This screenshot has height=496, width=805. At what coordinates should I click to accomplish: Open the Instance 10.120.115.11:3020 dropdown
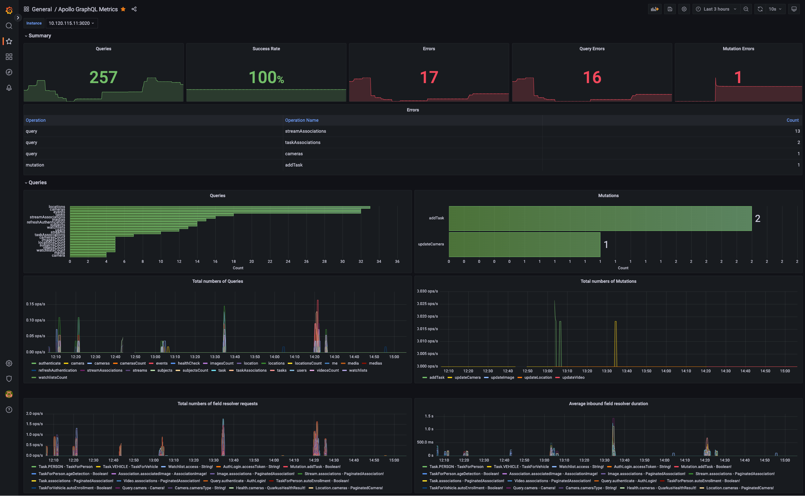coord(71,23)
